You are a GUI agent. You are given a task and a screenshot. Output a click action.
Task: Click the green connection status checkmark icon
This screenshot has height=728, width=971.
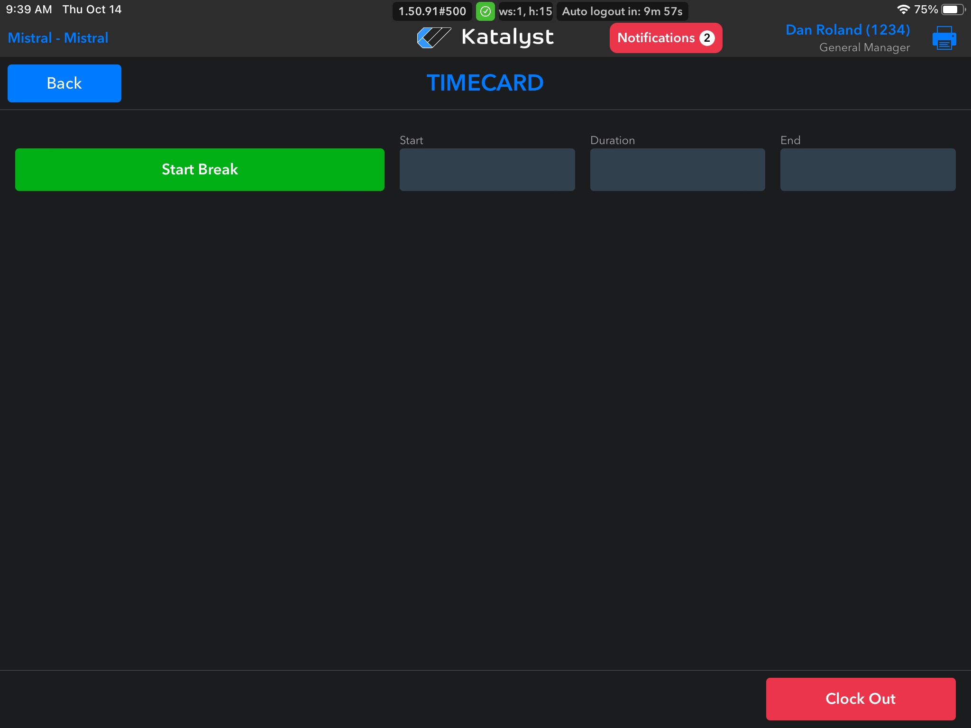tap(485, 11)
